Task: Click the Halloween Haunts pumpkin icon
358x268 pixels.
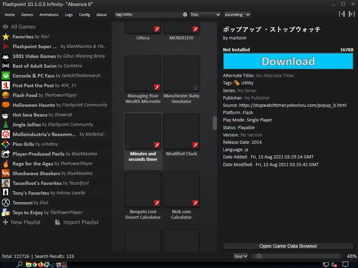Action: [x=6, y=105]
